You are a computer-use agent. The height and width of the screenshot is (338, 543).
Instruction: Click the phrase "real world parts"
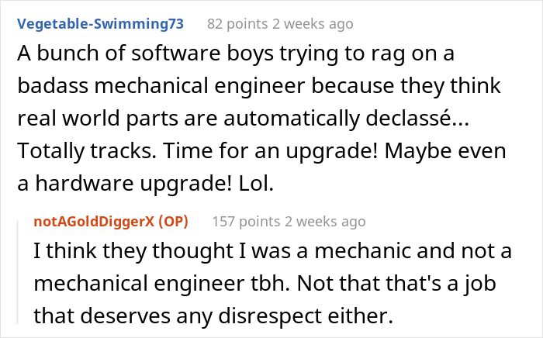click(98, 119)
